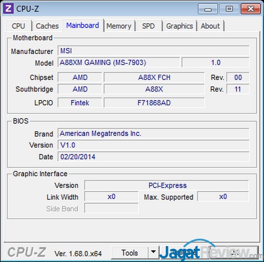The image size is (264, 262).
Task: Switch to the Graphics tab
Action: click(180, 26)
